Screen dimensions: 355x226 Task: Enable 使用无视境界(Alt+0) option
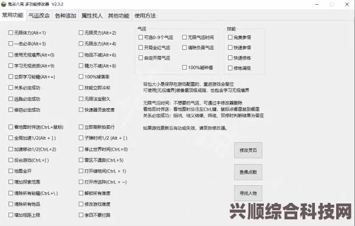click(x=11, y=55)
